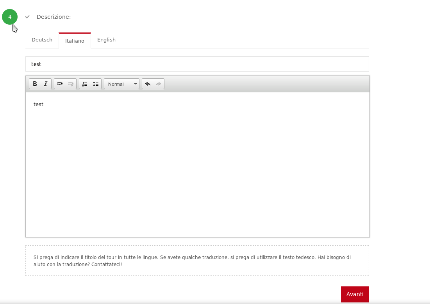
Task: Toggle bold formatting in the editor toolbar
Action: point(35,84)
